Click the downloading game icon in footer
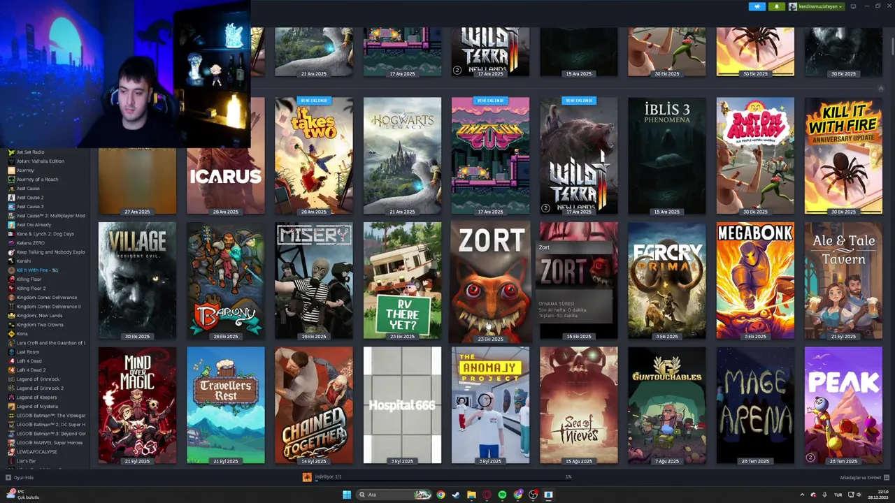Image resolution: width=895 pixels, height=503 pixels. click(x=307, y=477)
